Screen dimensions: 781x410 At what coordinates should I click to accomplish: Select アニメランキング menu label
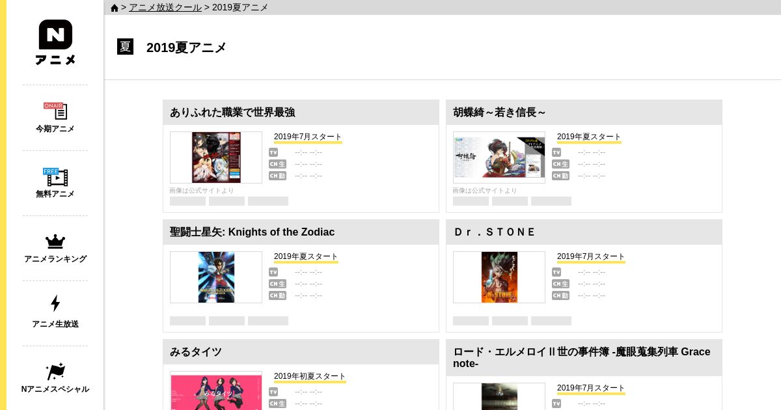(x=55, y=259)
